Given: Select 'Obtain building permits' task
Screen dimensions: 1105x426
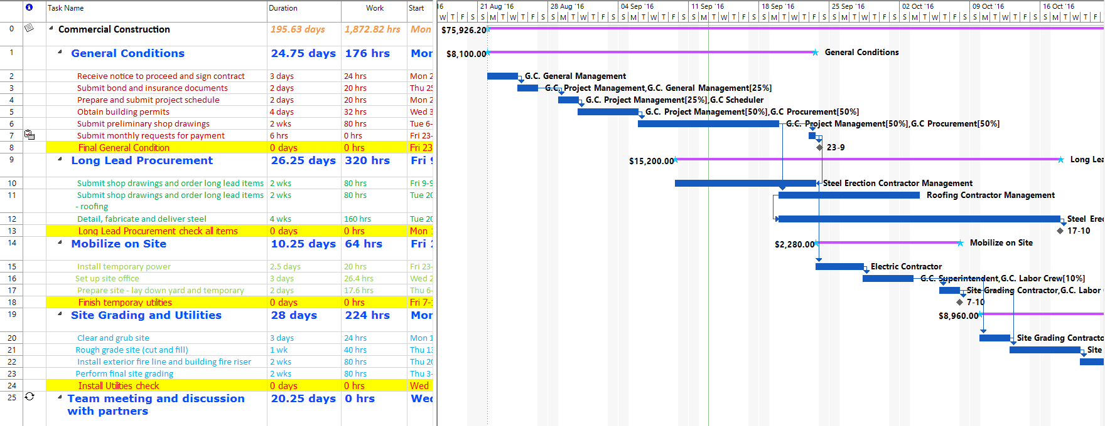Looking at the screenshot, I should click(123, 112).
